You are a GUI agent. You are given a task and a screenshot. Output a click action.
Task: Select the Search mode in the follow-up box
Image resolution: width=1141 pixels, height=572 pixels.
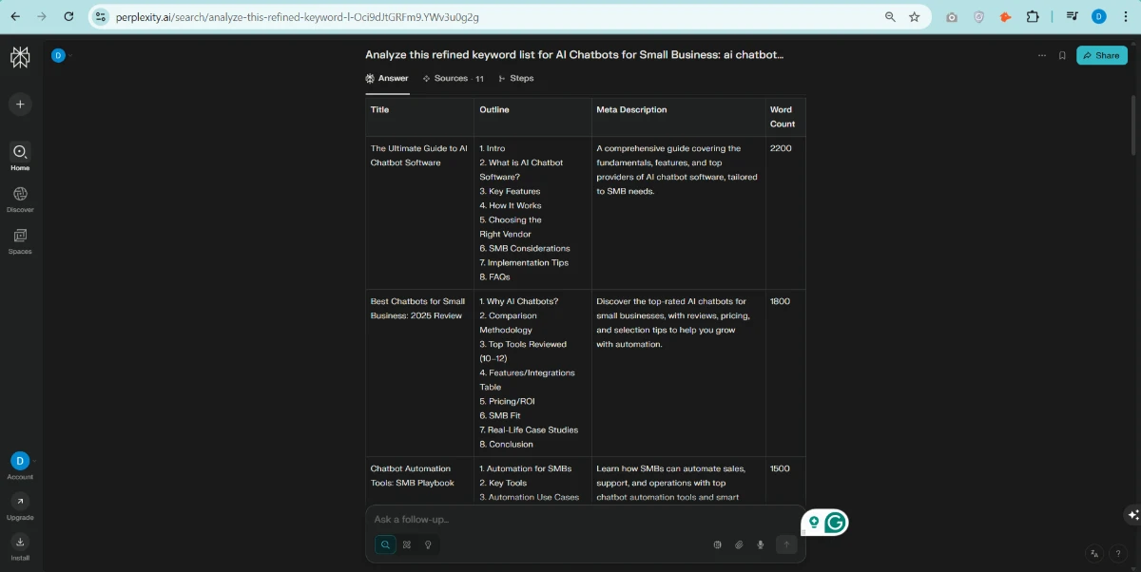click(x=385, y=544)
